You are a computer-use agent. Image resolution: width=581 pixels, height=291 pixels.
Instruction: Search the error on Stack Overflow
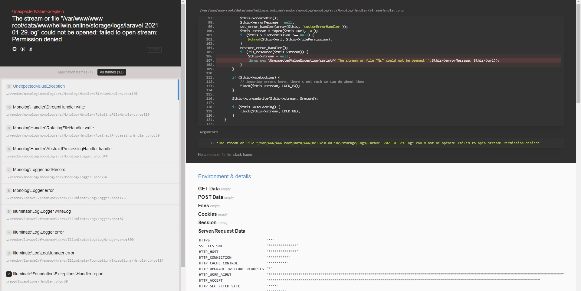[x=31, y=49]
